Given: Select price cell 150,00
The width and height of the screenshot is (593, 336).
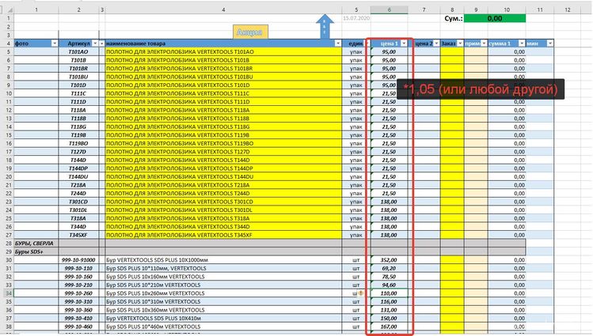Looking at the screenshot, I should click(390, 319).
